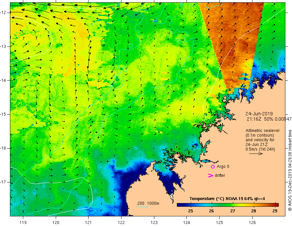Click the longitude 123 axis label
292x226 pixels.
point(154,222)
